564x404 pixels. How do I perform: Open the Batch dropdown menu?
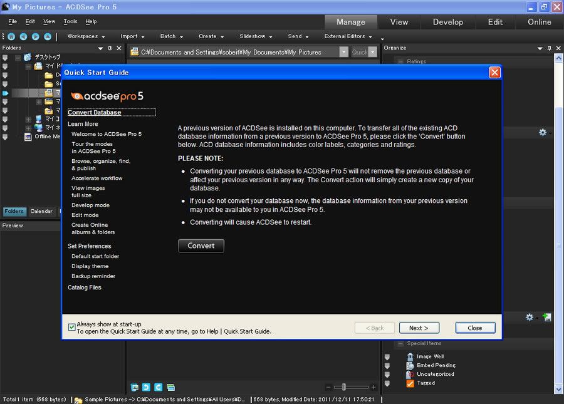pos(172,36)
